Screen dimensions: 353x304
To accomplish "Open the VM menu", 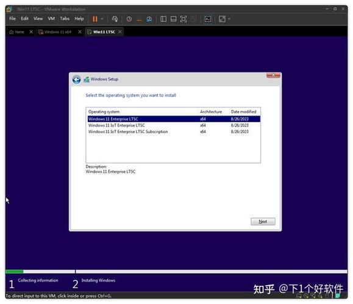I will point(51,19).
